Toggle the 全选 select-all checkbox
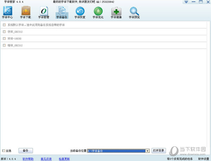Image resolution: width=211 pixels, height=161 pixels. (x=4, y=151)
